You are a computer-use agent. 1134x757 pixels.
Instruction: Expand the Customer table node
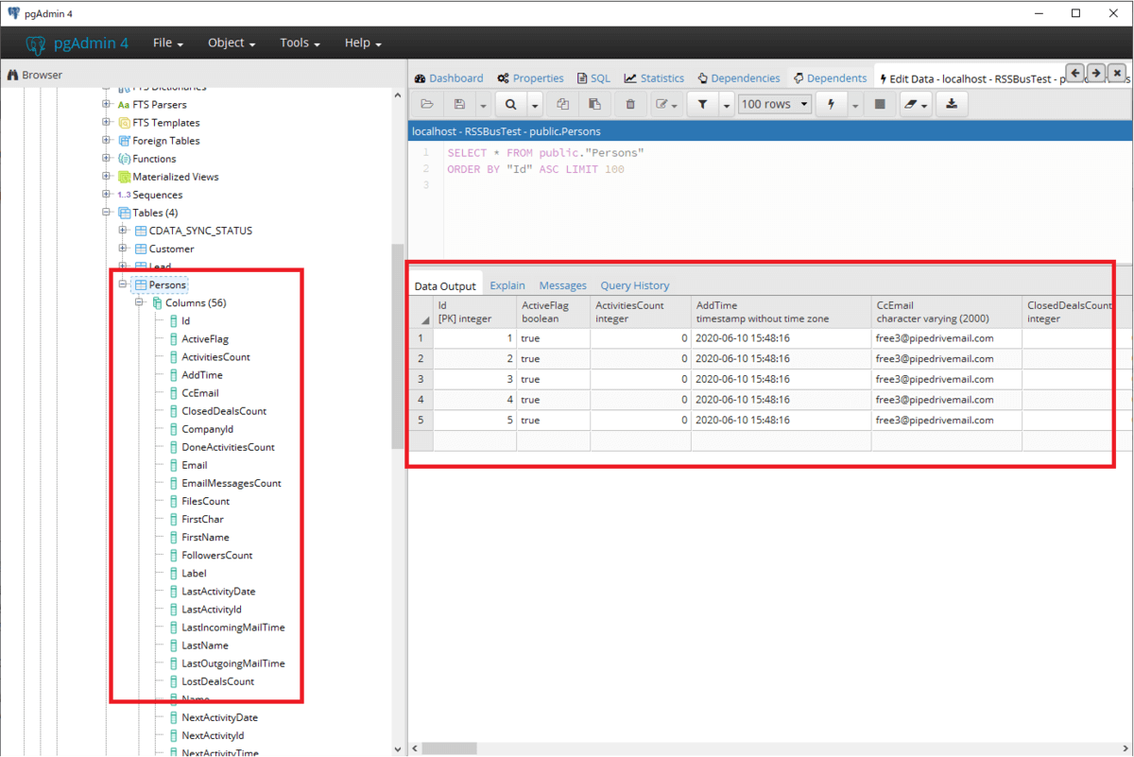tap(123, 249)
